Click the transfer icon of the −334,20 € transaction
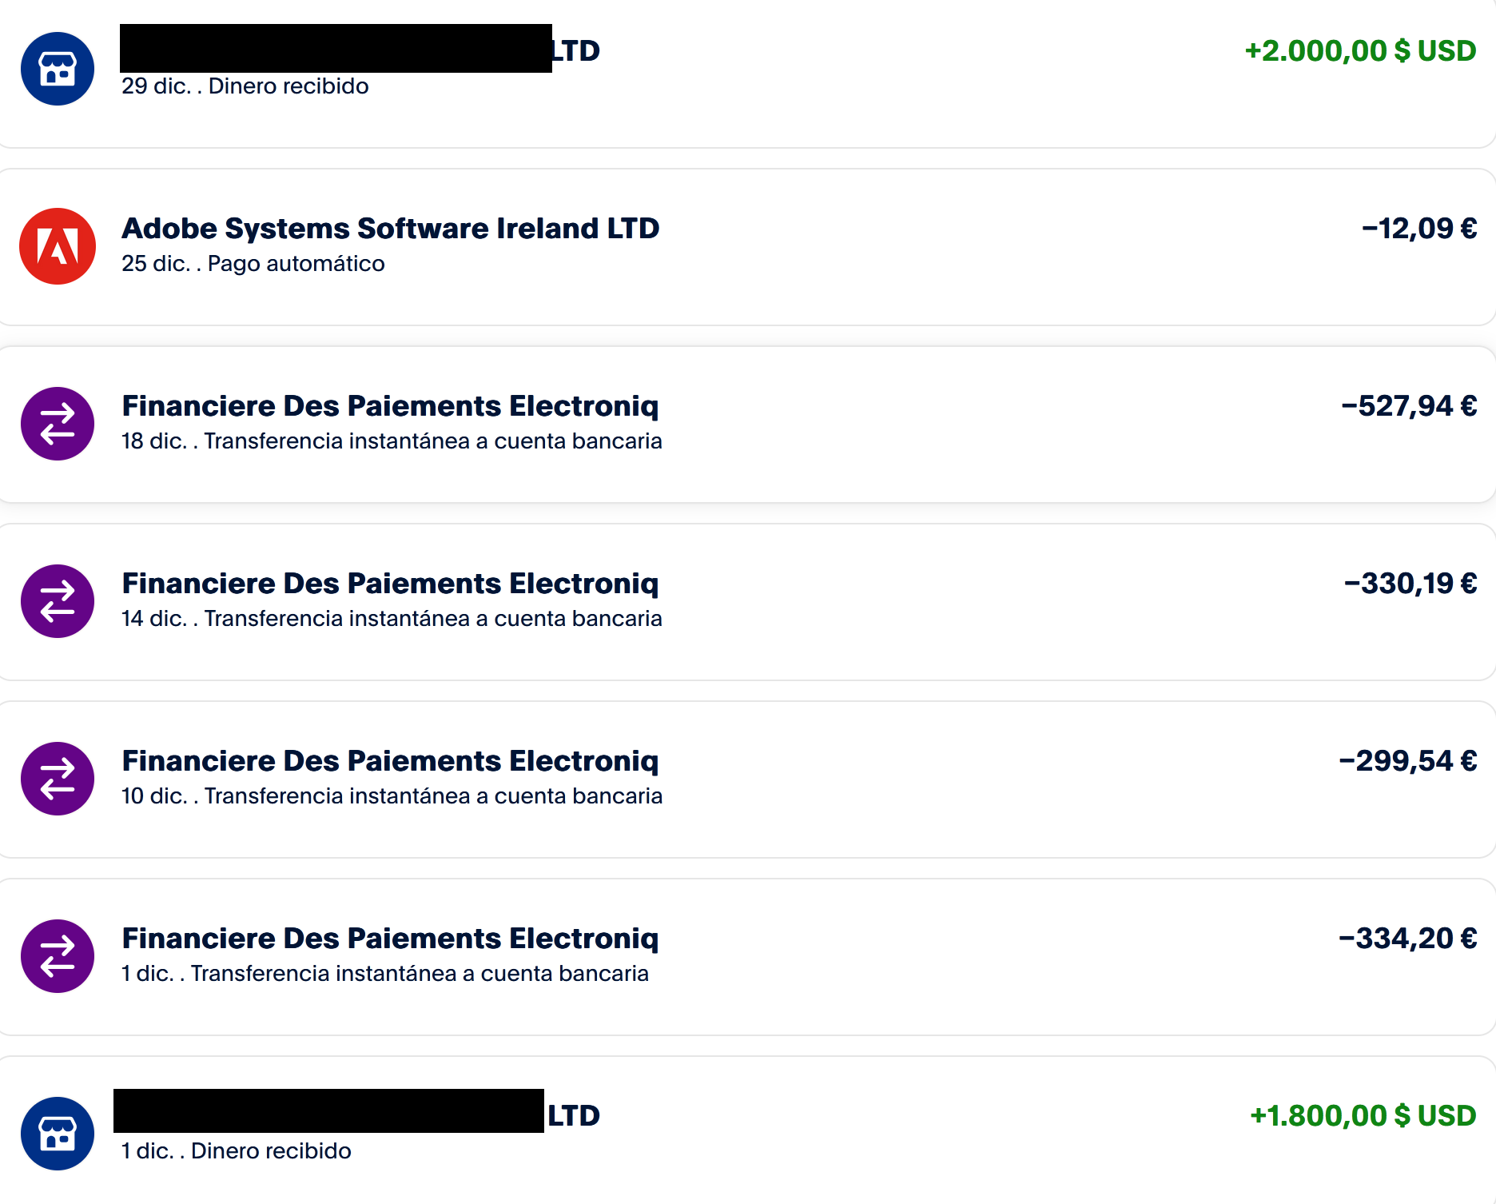This screenshot has width=1496, height=1204. click(x=58, y=956)
